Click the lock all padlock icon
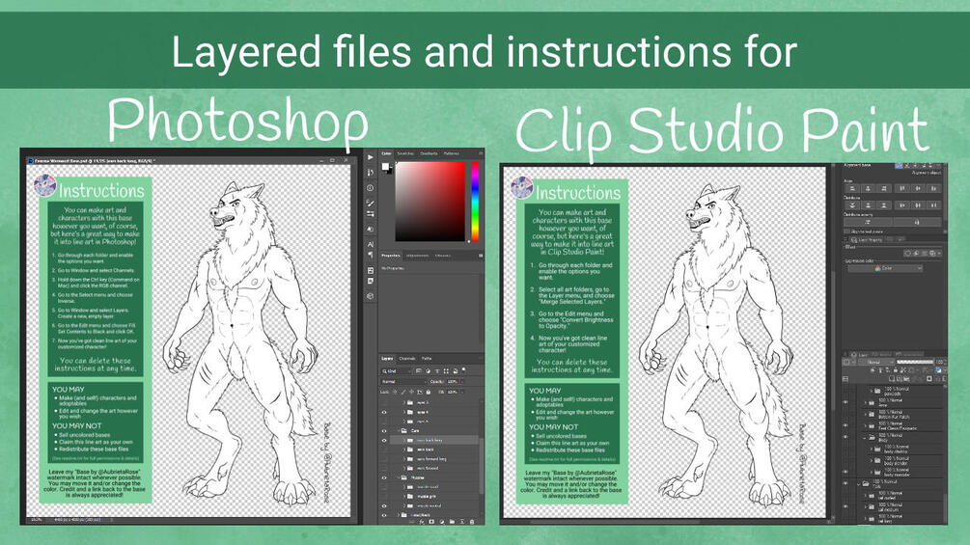This screenshot has height=545, width=970. tap(429, 392)
